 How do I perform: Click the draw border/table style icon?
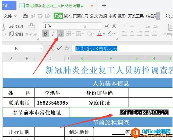click(79, 34)
